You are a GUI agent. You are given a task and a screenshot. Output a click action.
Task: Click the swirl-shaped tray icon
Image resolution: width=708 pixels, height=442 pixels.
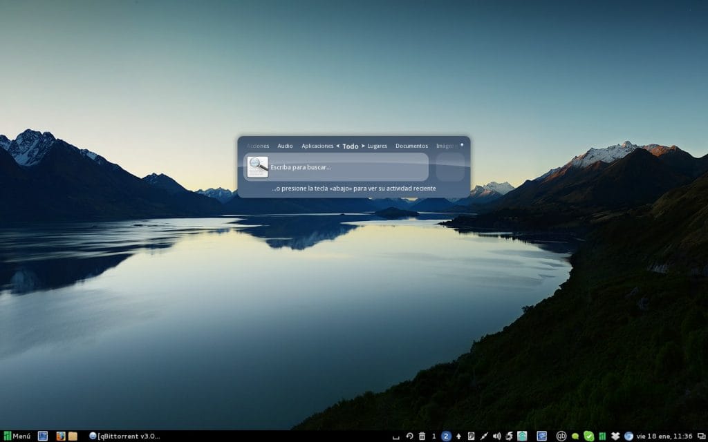click(x=510, y=436)
